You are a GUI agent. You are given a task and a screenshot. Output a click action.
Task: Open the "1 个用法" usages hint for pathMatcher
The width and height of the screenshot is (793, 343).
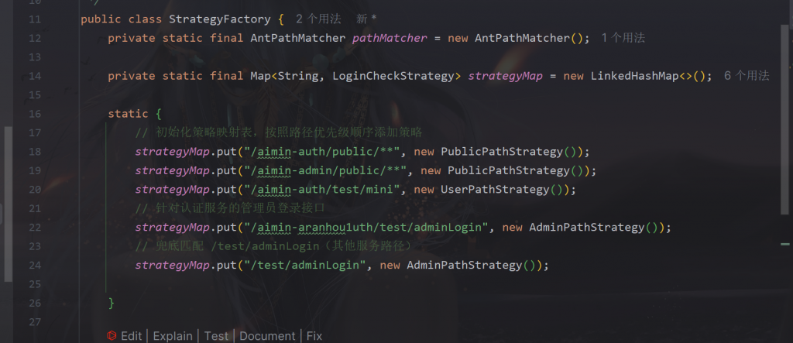tap(623, 38)
